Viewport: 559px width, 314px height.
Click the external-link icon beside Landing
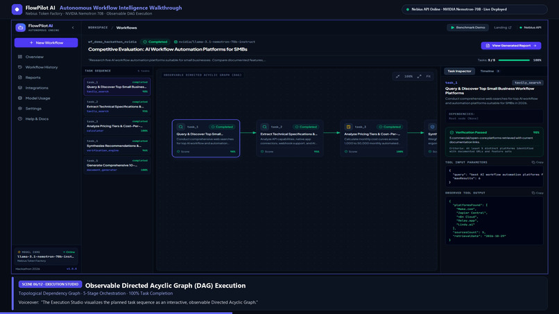pos(510,28)
